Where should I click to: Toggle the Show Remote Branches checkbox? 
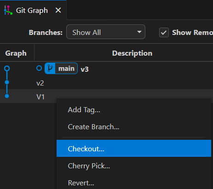point(164,32)
